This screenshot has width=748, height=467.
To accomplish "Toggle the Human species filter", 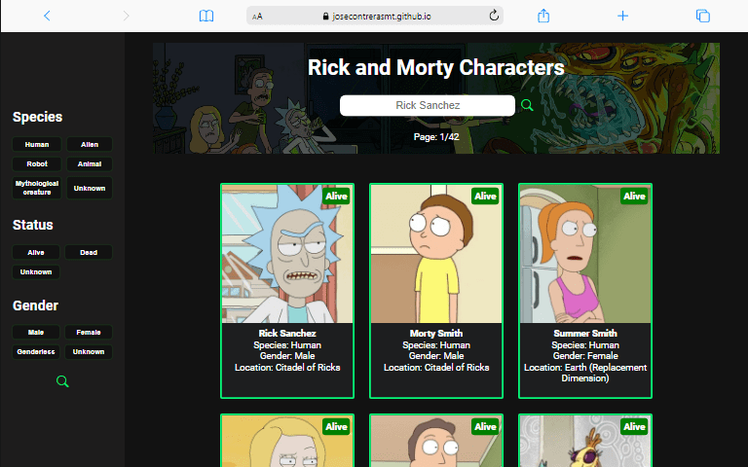I will [x=37, y=144].
